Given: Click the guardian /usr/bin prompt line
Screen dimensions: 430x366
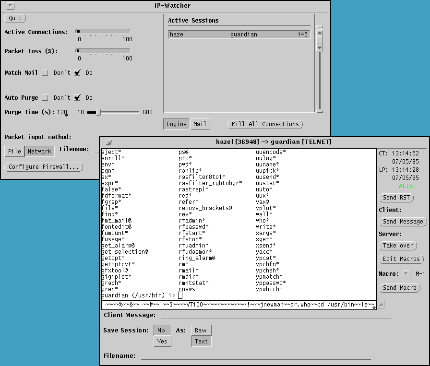Looking at the screenshot, I should (x=138, y=295).
